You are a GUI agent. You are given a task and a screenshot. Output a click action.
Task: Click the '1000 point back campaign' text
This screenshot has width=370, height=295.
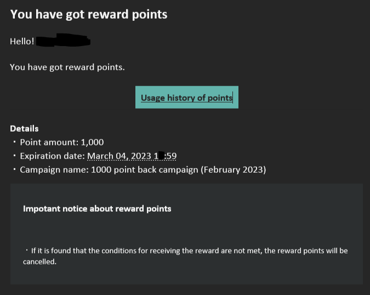[x=144, y=169]
